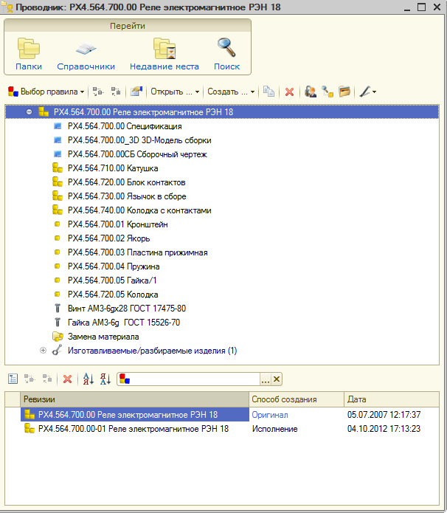The height and width of the screenshot is (513, 447).
Task: Click the Поиск magnifier icon
Action: coord(226,49)
